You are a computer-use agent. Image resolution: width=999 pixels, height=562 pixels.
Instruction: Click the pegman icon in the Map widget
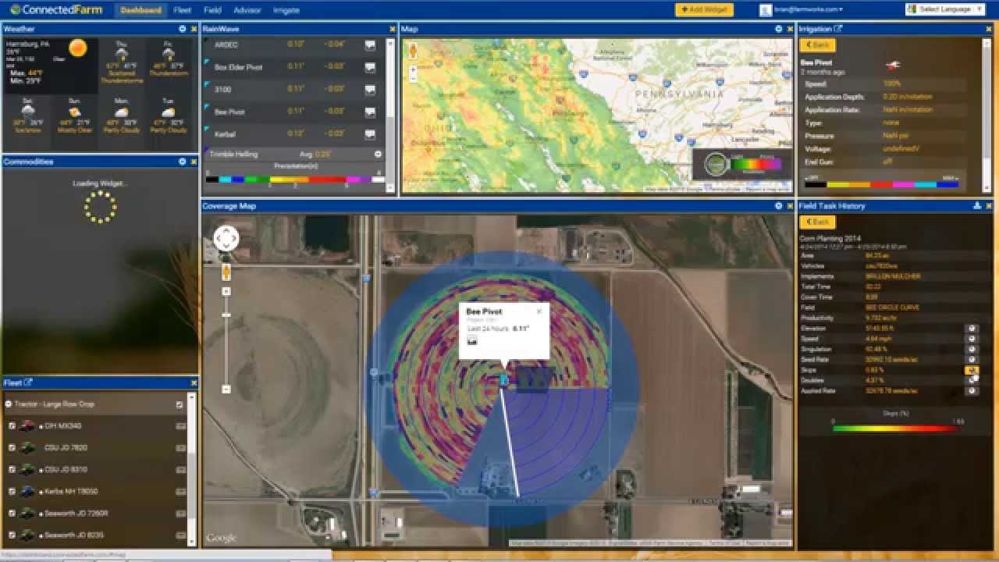tap(413, 51)
